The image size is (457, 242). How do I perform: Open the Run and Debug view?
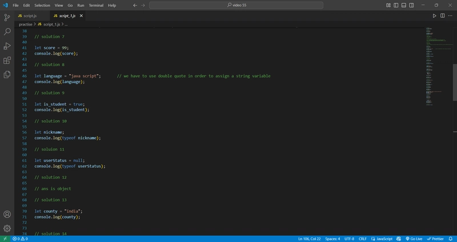(x=7, y=46)
